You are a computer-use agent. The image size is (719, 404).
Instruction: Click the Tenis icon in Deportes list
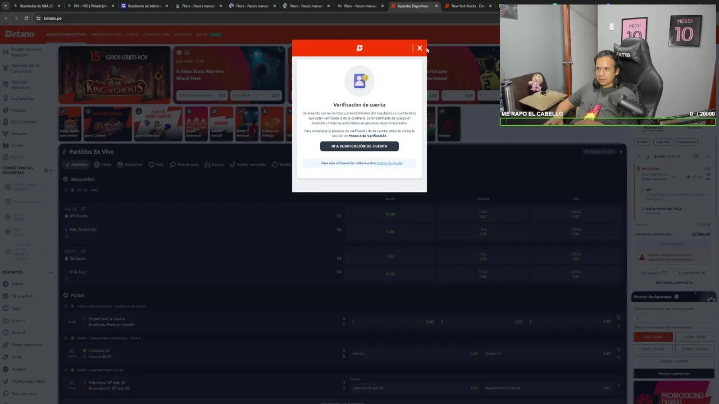coord(6,308)
